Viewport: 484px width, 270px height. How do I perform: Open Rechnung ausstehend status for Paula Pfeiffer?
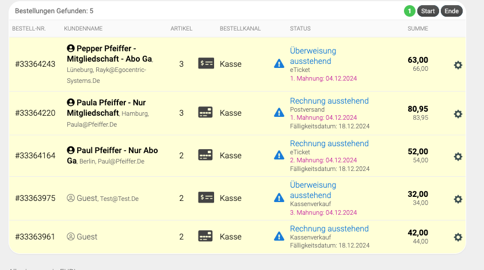pos(329,101)
